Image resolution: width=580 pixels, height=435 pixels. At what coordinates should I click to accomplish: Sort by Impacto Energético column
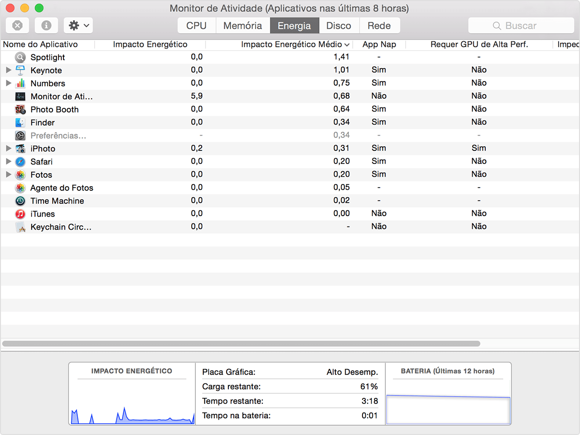point(150,44)
